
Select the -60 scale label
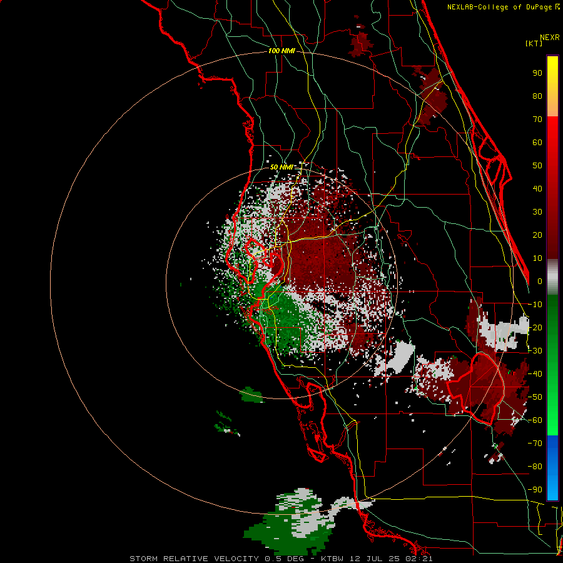[535, 420]
